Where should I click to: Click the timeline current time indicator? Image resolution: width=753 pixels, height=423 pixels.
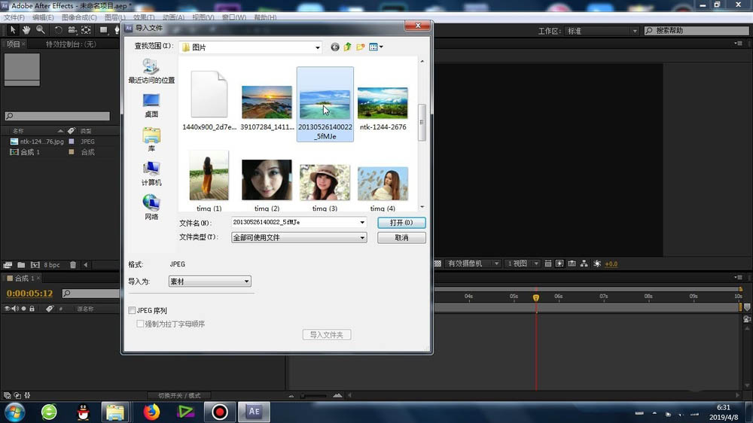pyautogui.click(x=536, y=298)
